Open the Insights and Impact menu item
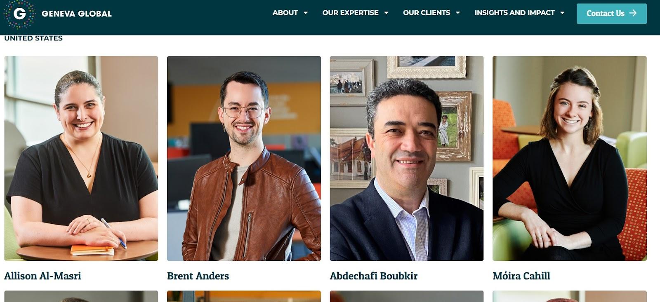Viewport: 660px width, 302px height. point(514,13)
